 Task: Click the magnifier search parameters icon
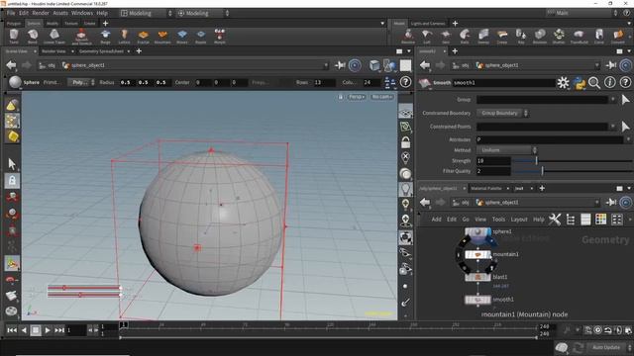point(594,83)
